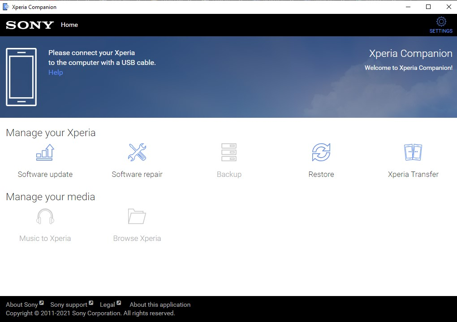This screenshot has height=322, width=457.
Task: Click the copyright notice text
Action: pyautogui.click(x=91, y=313)
